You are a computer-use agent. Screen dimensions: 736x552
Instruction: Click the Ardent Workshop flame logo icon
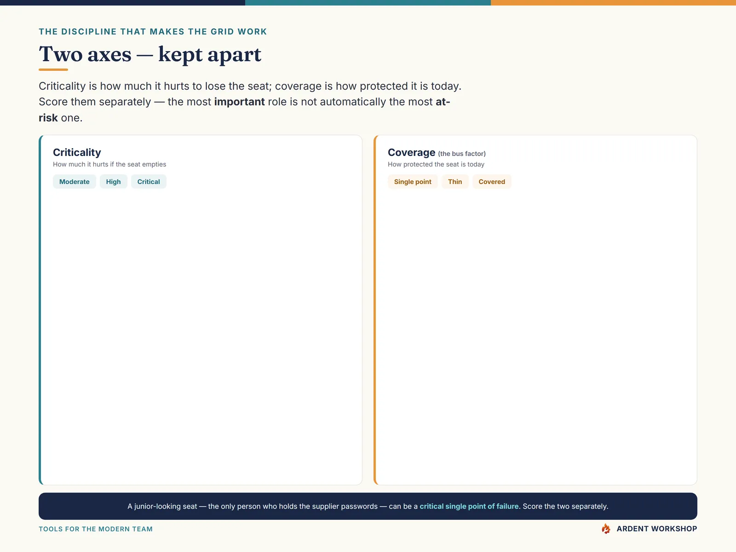coord(606,529)
